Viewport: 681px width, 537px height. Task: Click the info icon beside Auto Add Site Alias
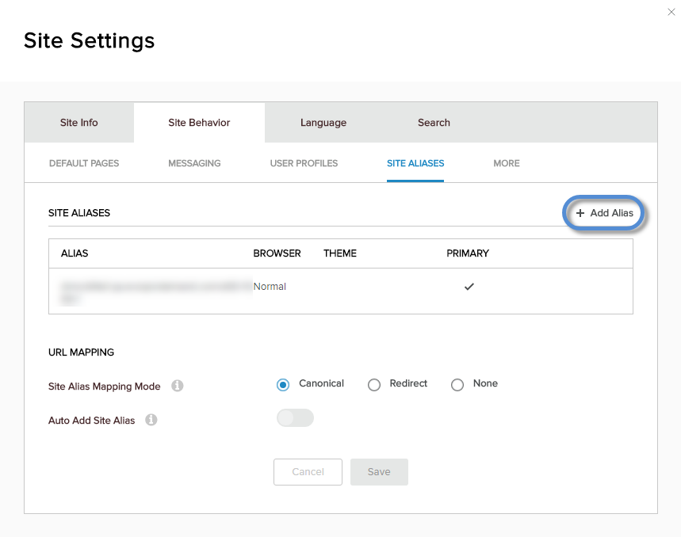click(x=151, y=421)
